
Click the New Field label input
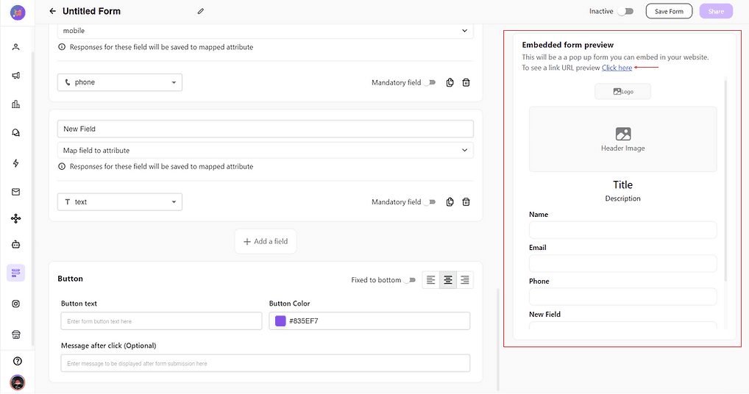coord(266,129)
